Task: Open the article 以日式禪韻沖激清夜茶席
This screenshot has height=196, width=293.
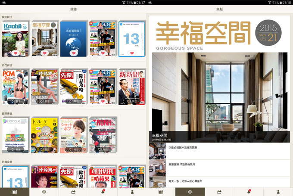Action: point(220,151)
